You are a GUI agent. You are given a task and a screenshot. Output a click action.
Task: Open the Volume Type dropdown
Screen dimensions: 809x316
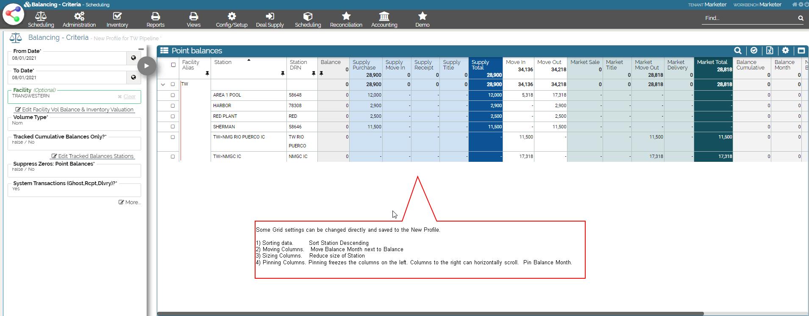[74, 124]
